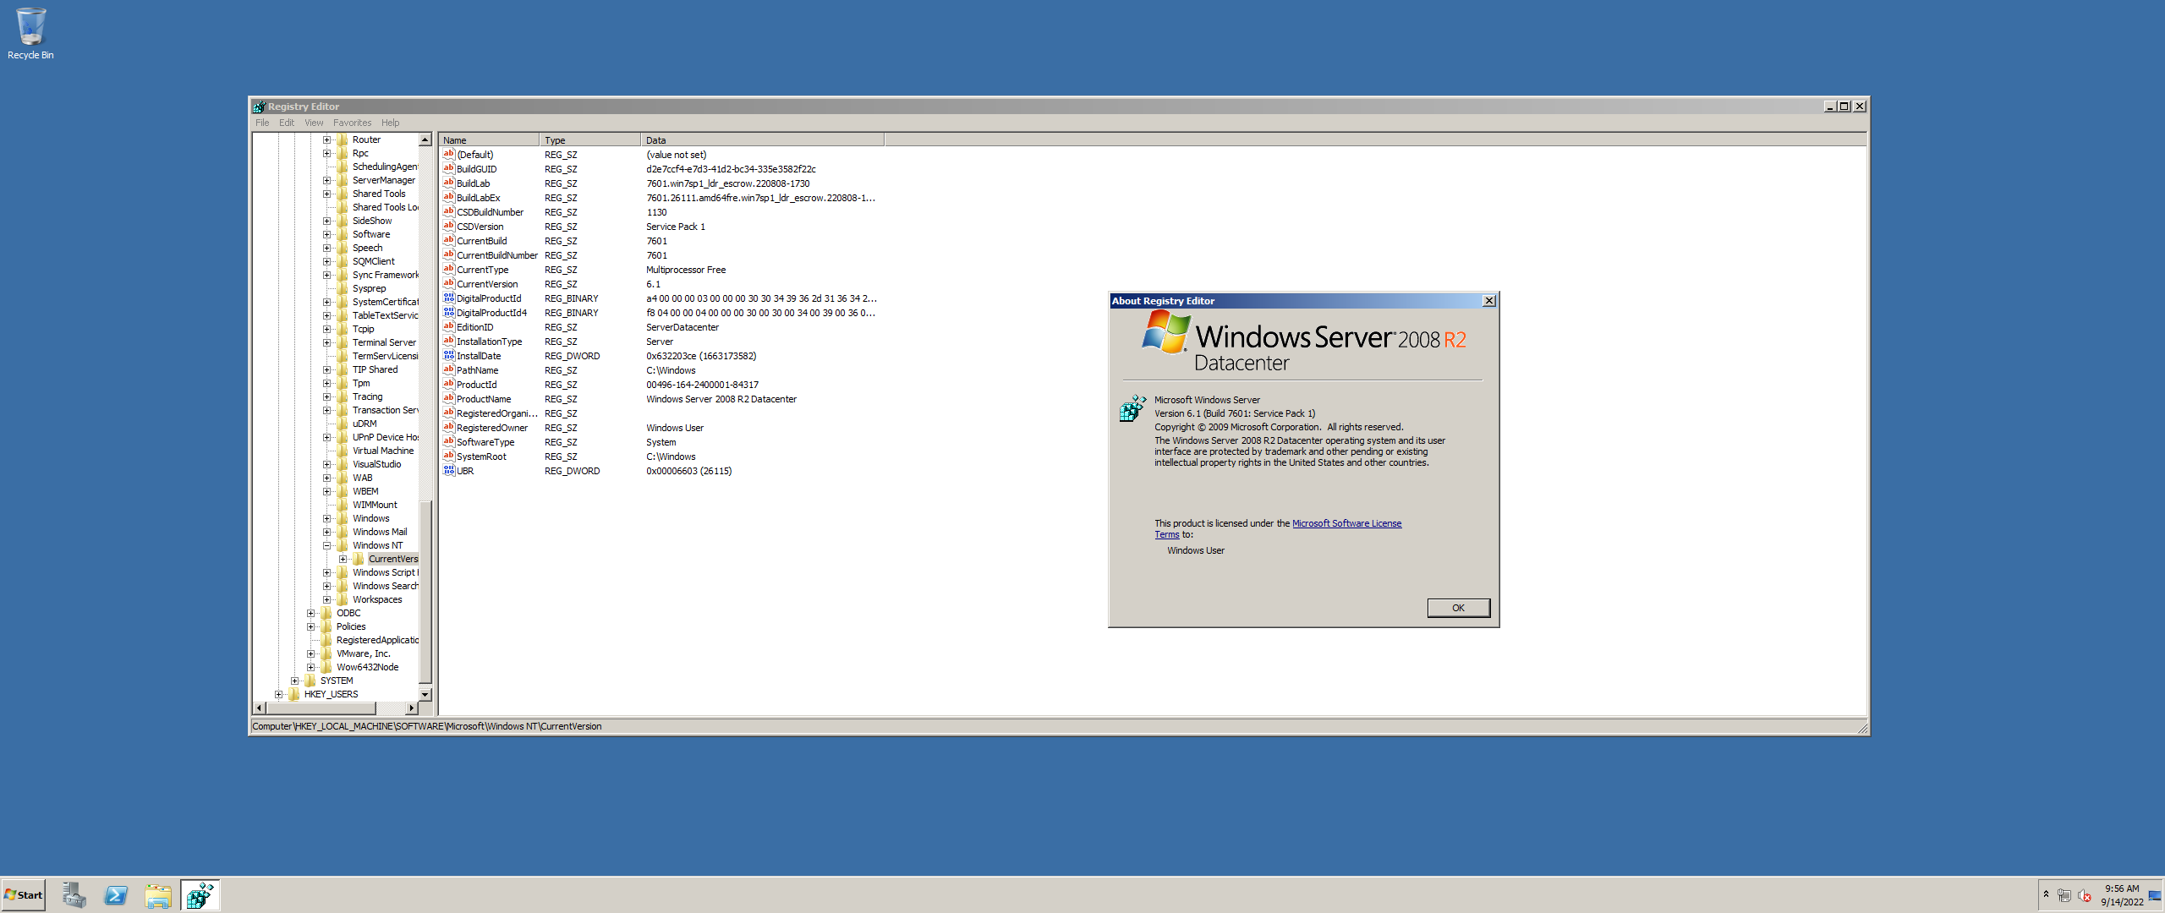The image size is (2165, 913).
Task: Open the Help menu
Action: 390,123
